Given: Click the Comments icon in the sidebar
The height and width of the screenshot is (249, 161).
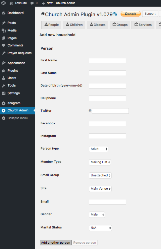Looking at the screenshot, I should point(4,45).
